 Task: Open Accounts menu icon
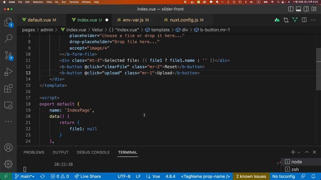pyautogui.click(x=8, y=147)
